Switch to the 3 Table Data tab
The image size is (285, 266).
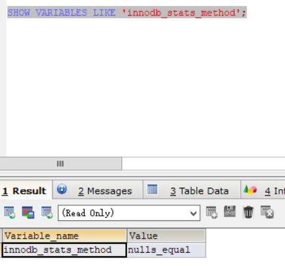coord(192,190)
